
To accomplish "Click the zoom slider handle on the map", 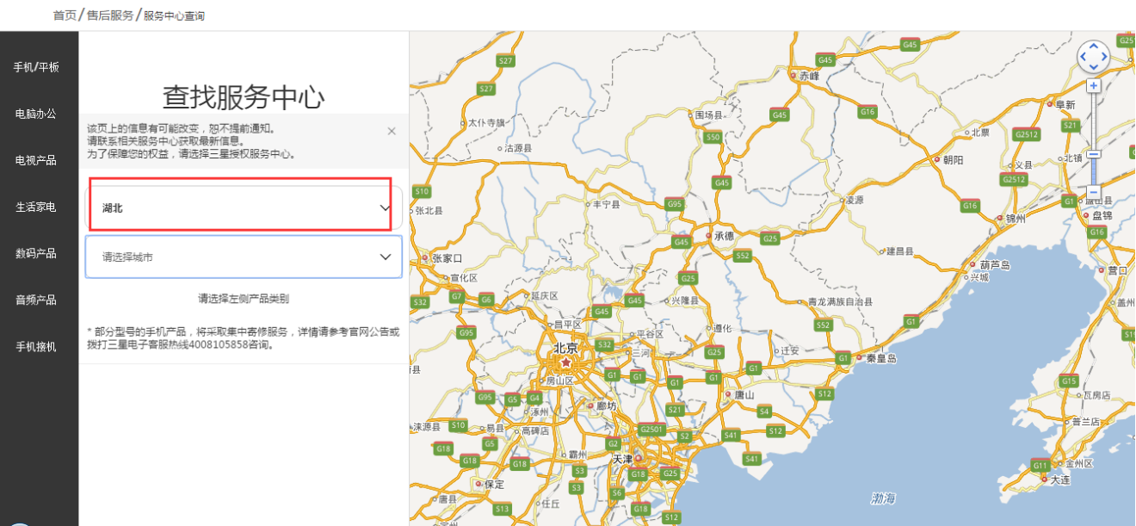I will 1093,154.
